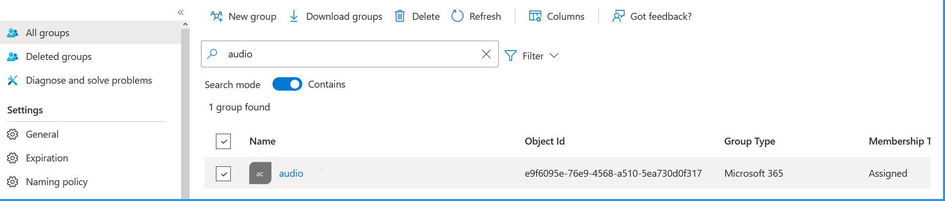Sort by the Name column header

[263, 141]
